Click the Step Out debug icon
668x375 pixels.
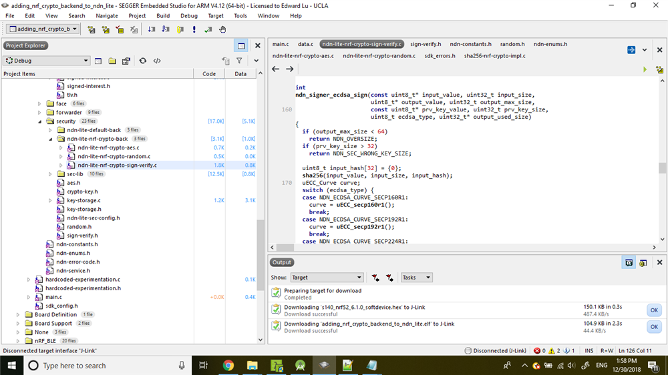tap(180, 29)
